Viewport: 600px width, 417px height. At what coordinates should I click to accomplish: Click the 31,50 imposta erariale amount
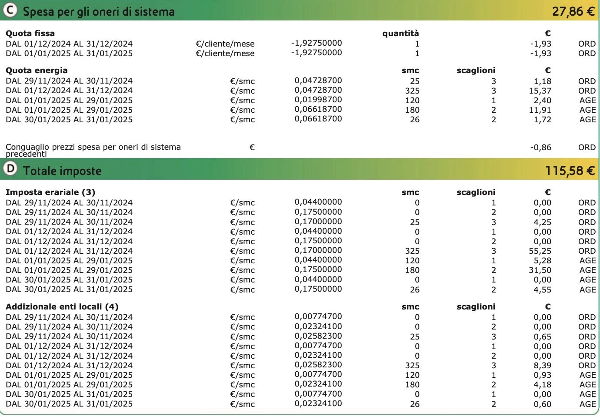coord(540,270)
